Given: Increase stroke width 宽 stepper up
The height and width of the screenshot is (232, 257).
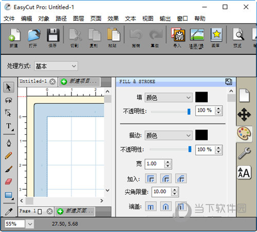Looking at the screenshot, I should tap(168, 162).
